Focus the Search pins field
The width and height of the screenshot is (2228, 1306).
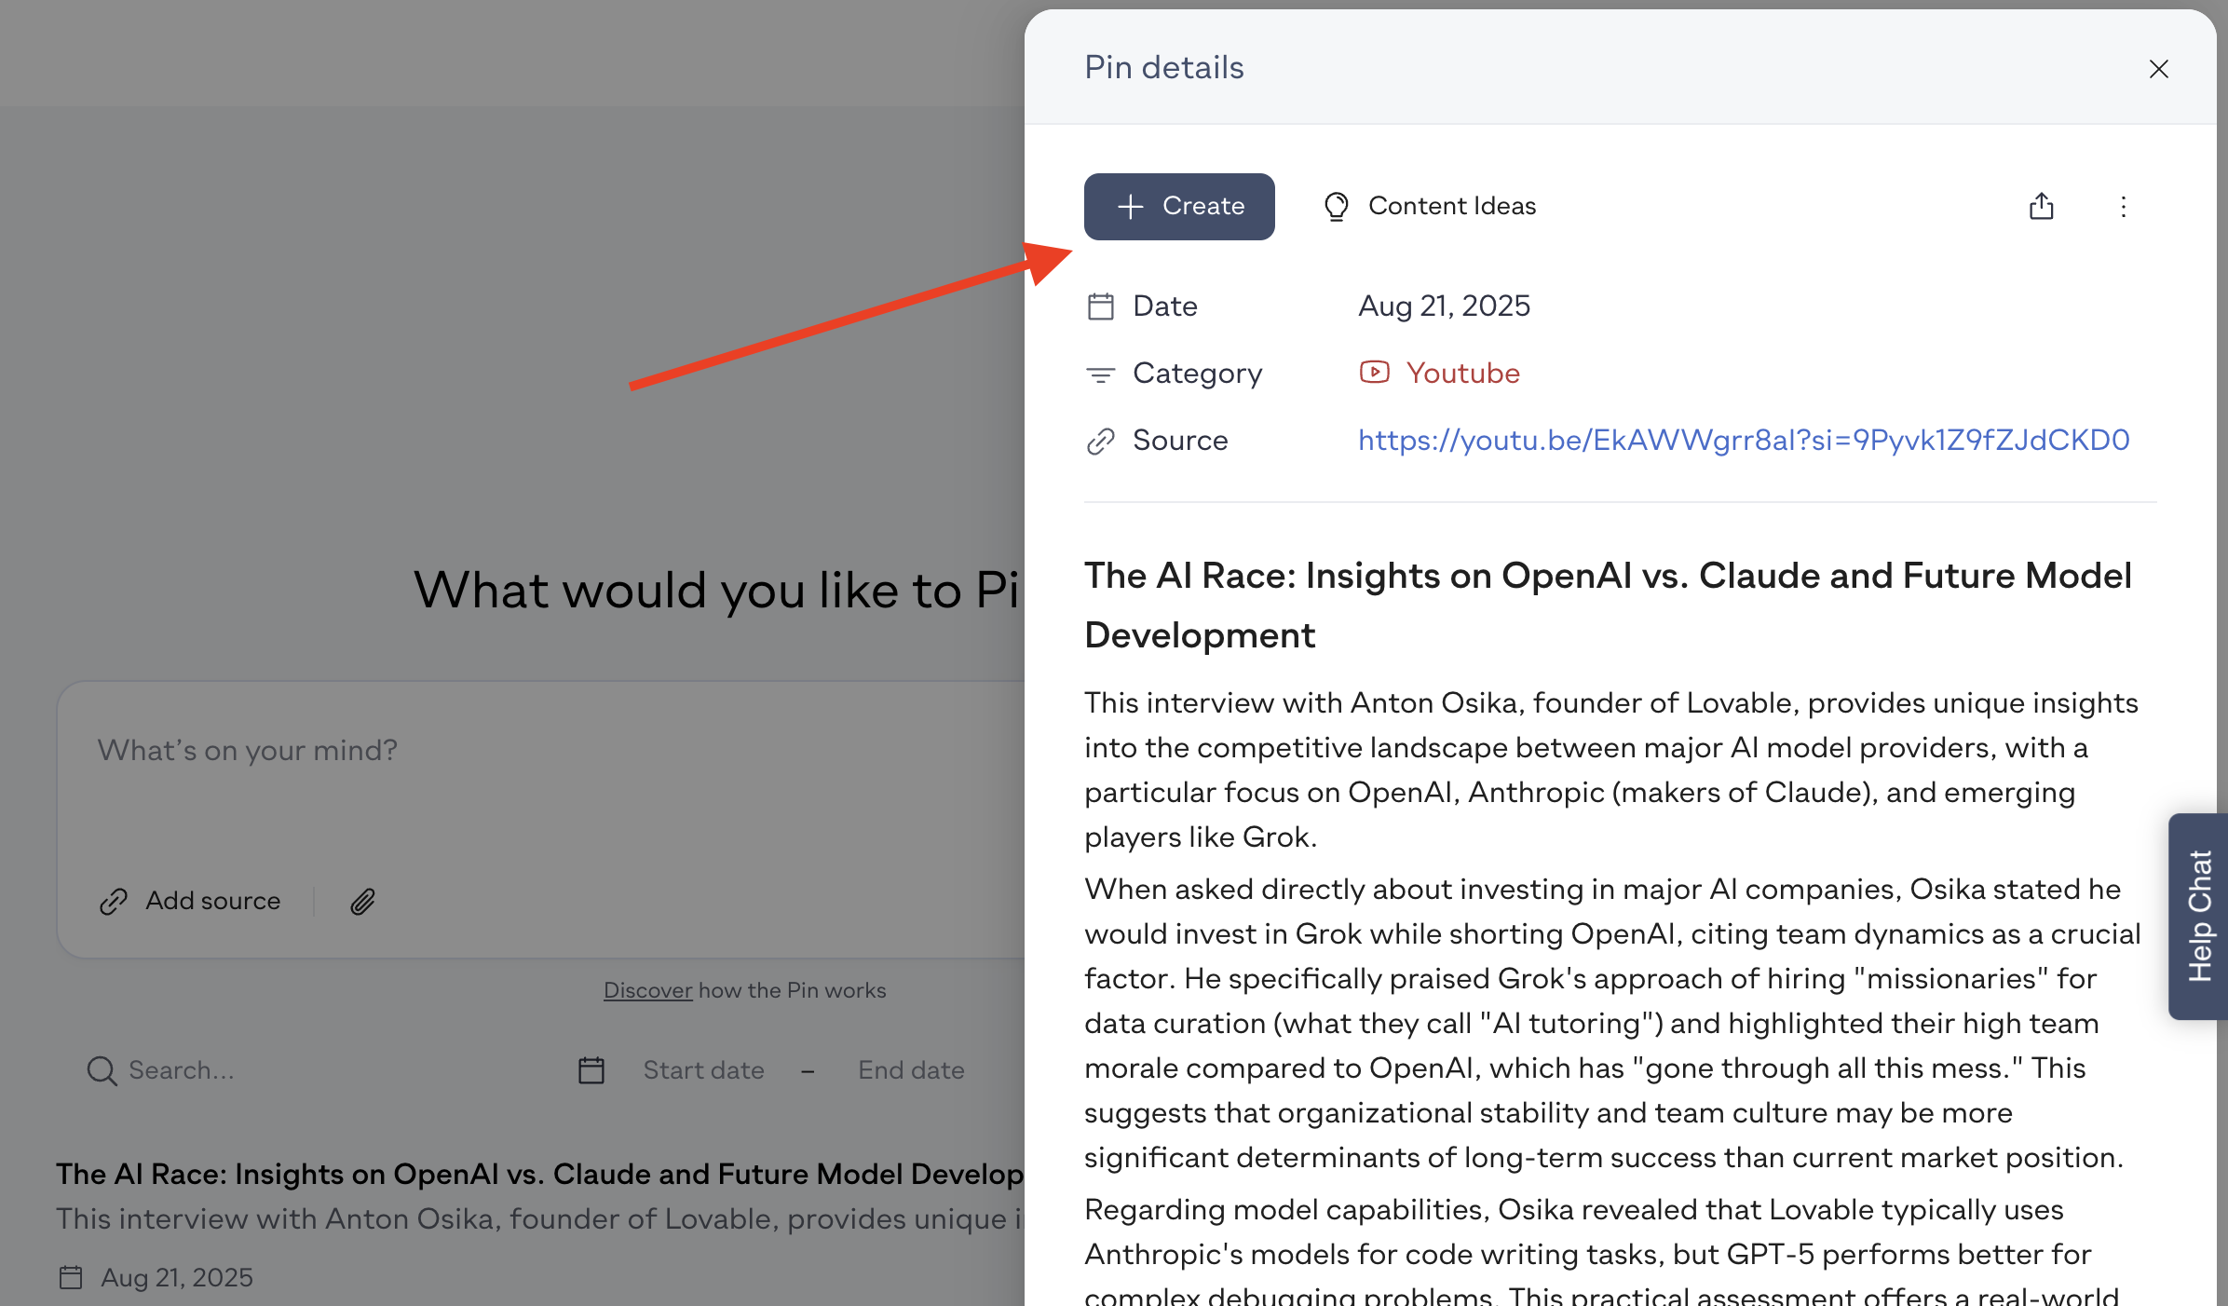tap(317, 1070)
